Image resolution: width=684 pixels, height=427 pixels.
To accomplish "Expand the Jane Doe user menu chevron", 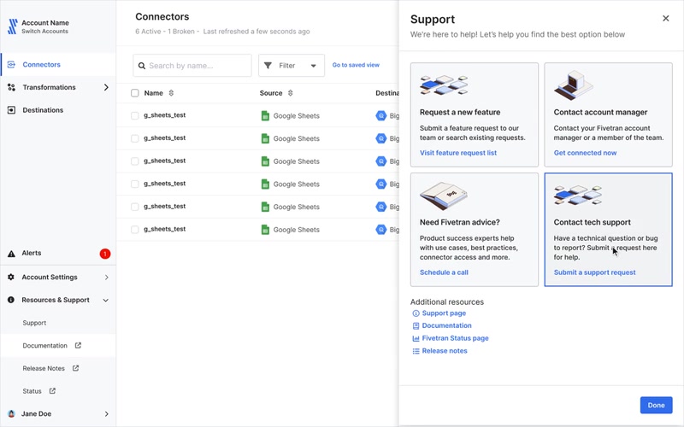I will [106, 414].
